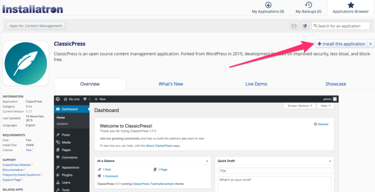Click the ClassicPress logo in demo admin bar
Screen dimensions: 375x192
[58, 99]
